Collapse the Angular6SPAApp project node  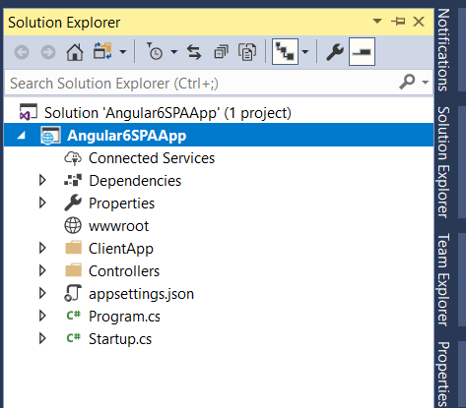pos(22,135)
